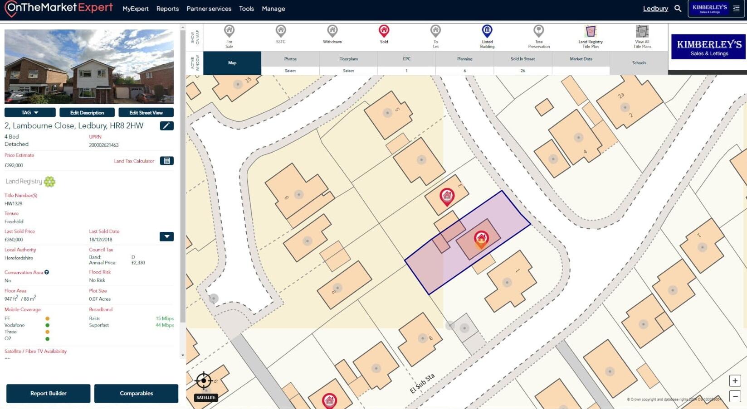Toggle Listed Building pins on map
Viewport: 747px width, 409px height.
487,31
